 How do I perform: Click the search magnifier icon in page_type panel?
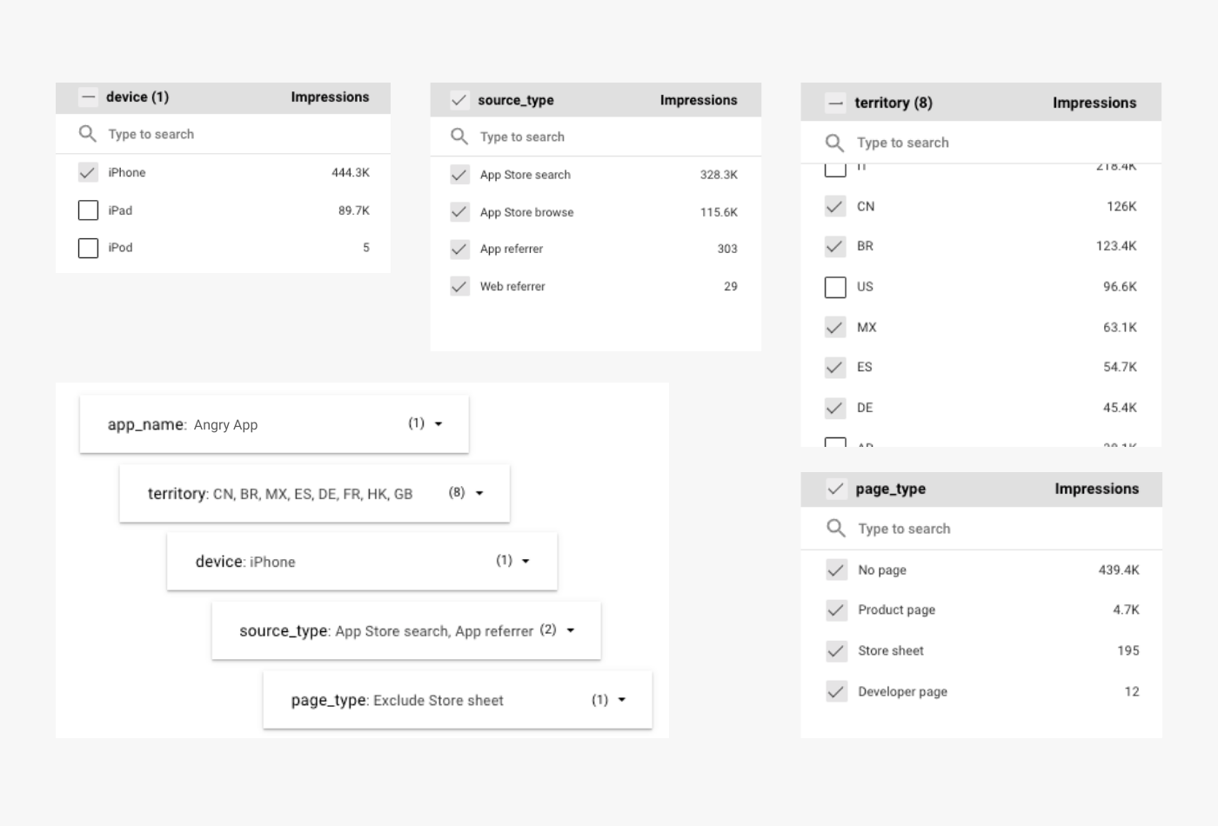[835, 528]
